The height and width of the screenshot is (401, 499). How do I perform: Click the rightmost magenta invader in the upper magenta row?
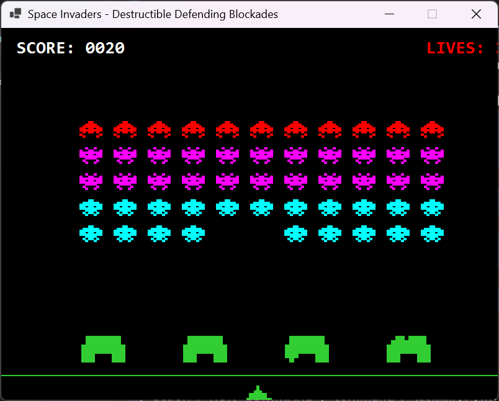point(432,155)
